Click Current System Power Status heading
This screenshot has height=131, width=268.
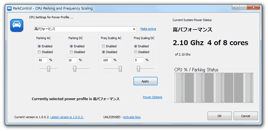192,20
